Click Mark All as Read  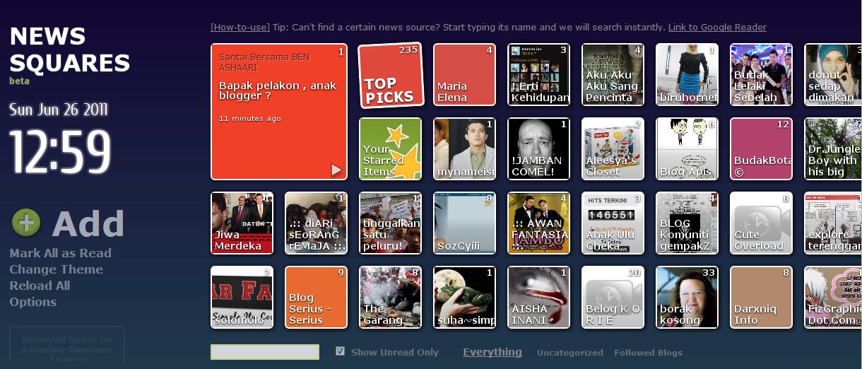click(x=60, y=253)
